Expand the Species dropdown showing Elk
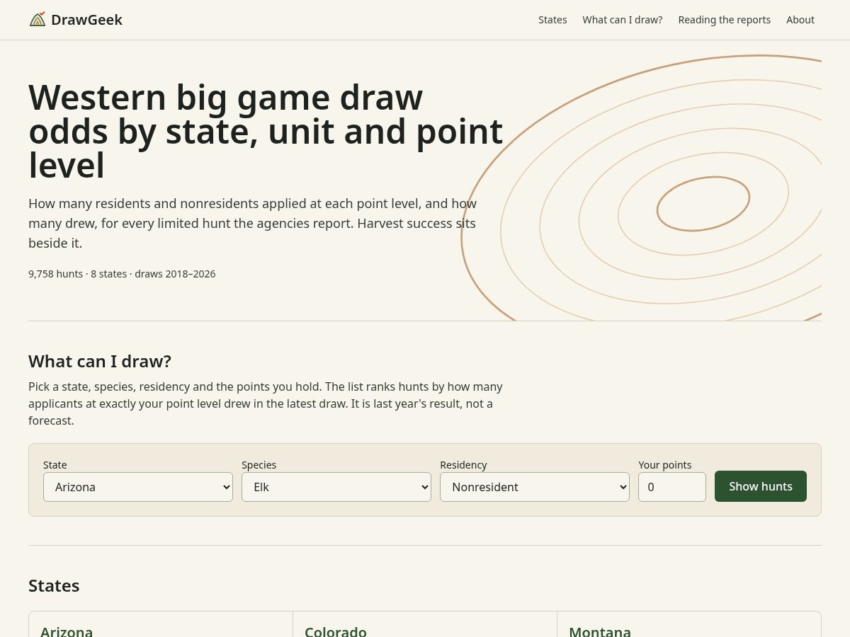Screen dimensions: 850x637 336,487
